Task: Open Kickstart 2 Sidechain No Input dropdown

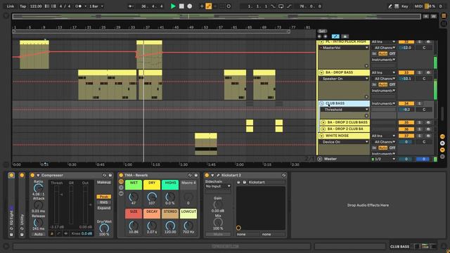Action: (218, 186)
